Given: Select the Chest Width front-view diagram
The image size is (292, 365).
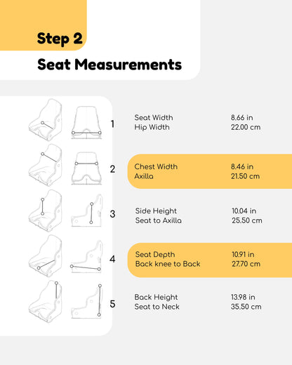Looking at the screenshot, I should [x=86, y=168].
